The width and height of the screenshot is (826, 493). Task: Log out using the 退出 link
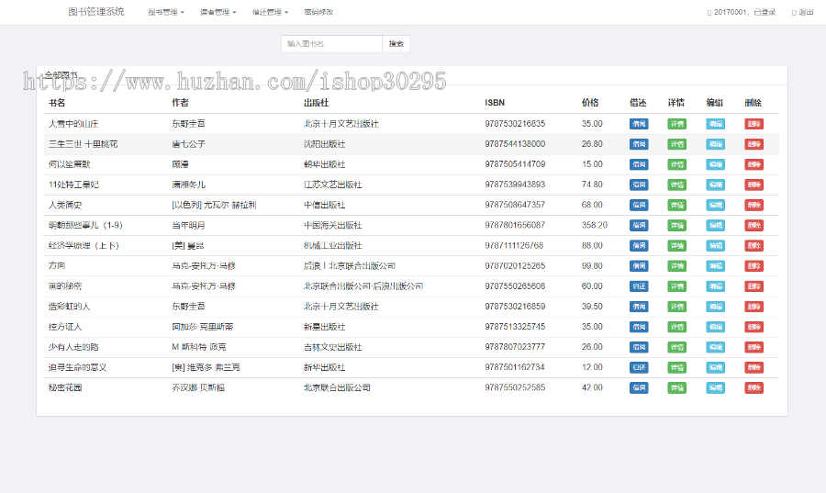(x=803, y=12)
